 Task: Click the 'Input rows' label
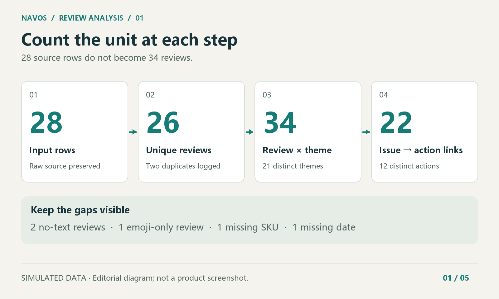click(x=52, y=150)
